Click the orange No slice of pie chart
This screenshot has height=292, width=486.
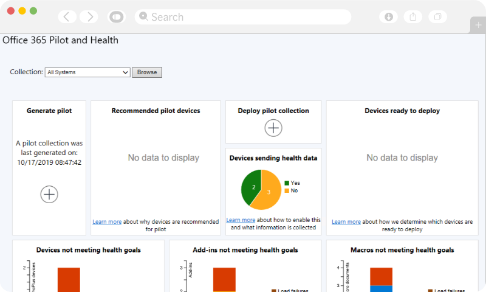coord(269,192)
